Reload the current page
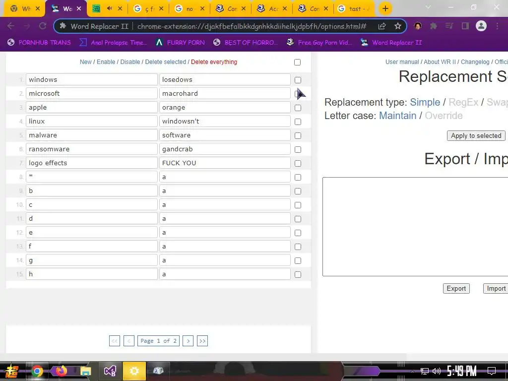This screenshot has width=508, height=381. tap(43, 26)
